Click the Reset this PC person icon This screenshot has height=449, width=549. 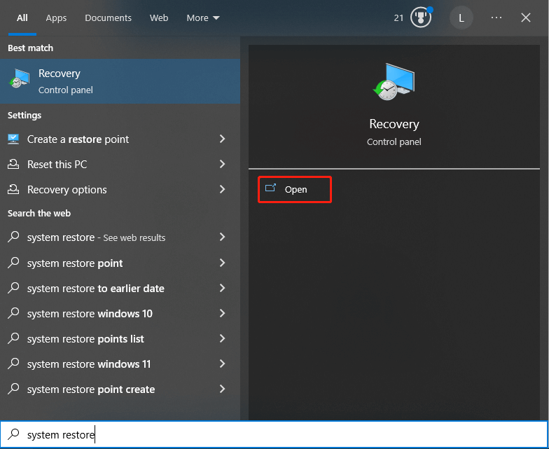[13, 165]
